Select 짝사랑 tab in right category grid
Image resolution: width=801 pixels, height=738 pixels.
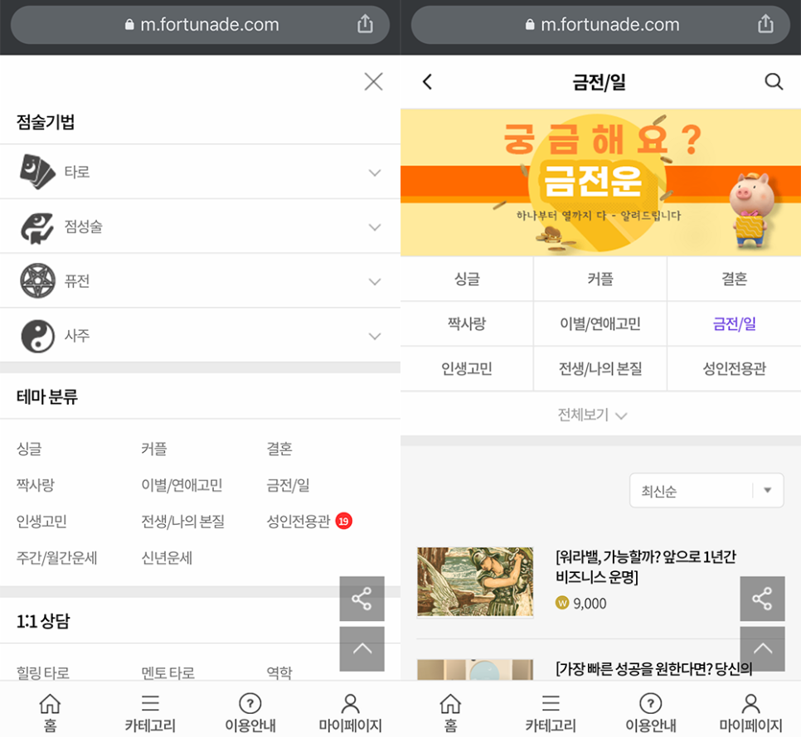467,323
